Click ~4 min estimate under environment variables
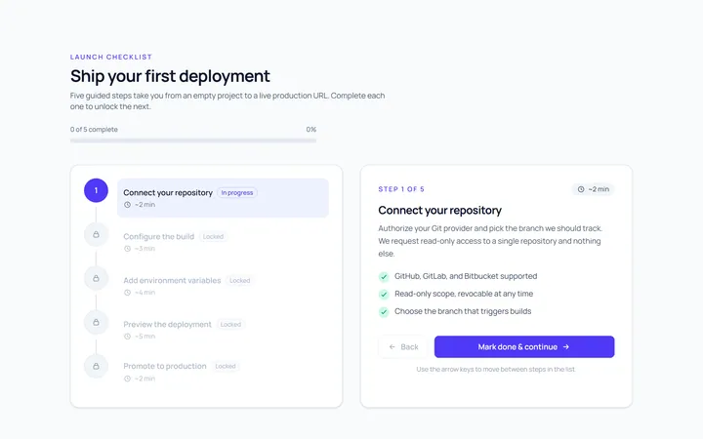703x439 pixels. tap(145, 293)
